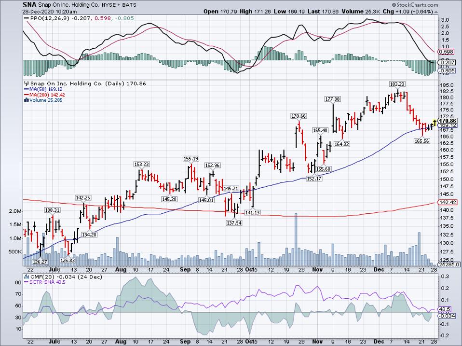Click the bold 170.86 last price axis tag
This screenshot has width=462, height=346.
pos(448,121)
